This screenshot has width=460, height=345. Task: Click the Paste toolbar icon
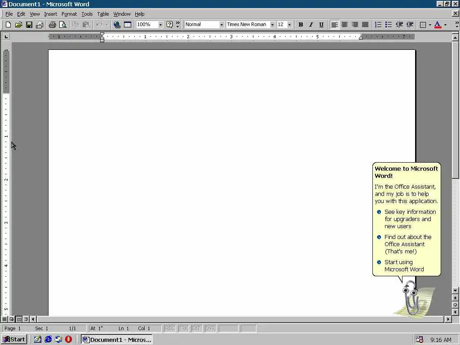point(86,25)
